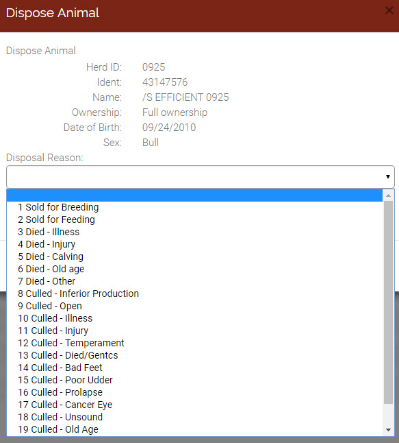Select 4 Died - Injury reason

point(194,244)
